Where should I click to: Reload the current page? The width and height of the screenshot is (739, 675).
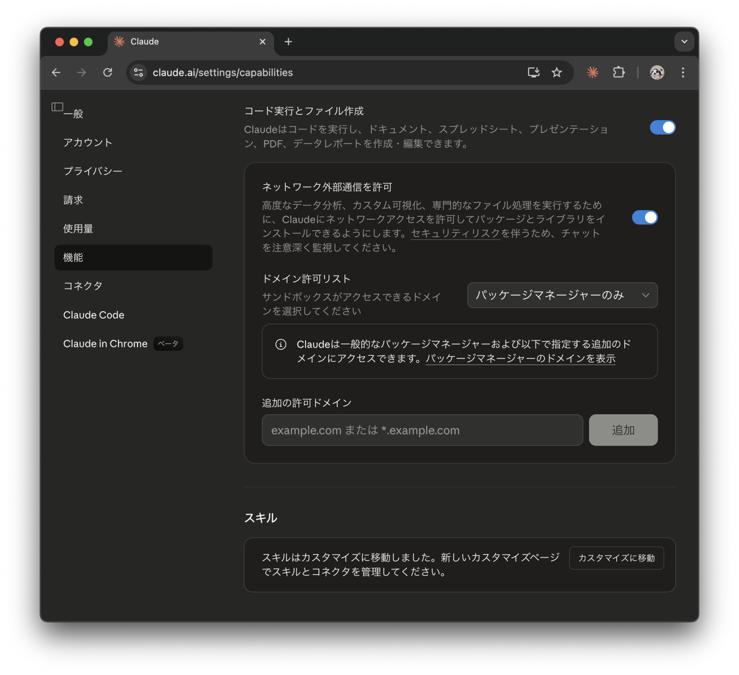pos(107,72)
